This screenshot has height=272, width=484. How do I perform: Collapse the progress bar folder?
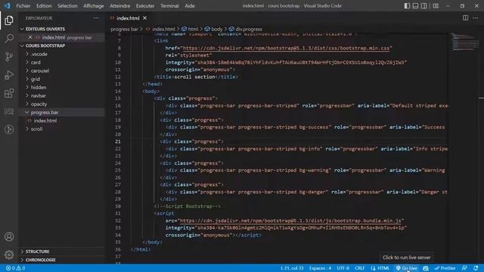click(x=62, y=113)
